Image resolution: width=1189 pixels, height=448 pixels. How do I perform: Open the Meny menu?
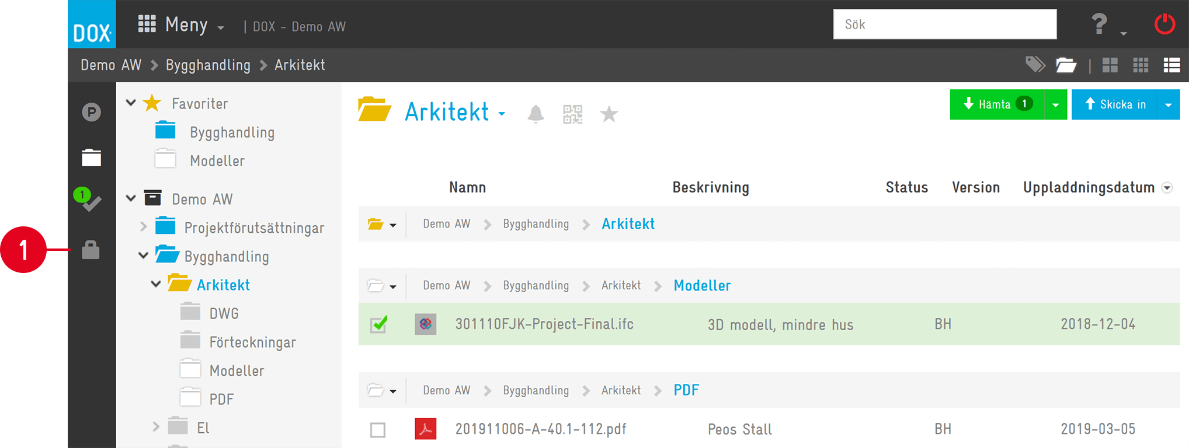tap(181, 24)
